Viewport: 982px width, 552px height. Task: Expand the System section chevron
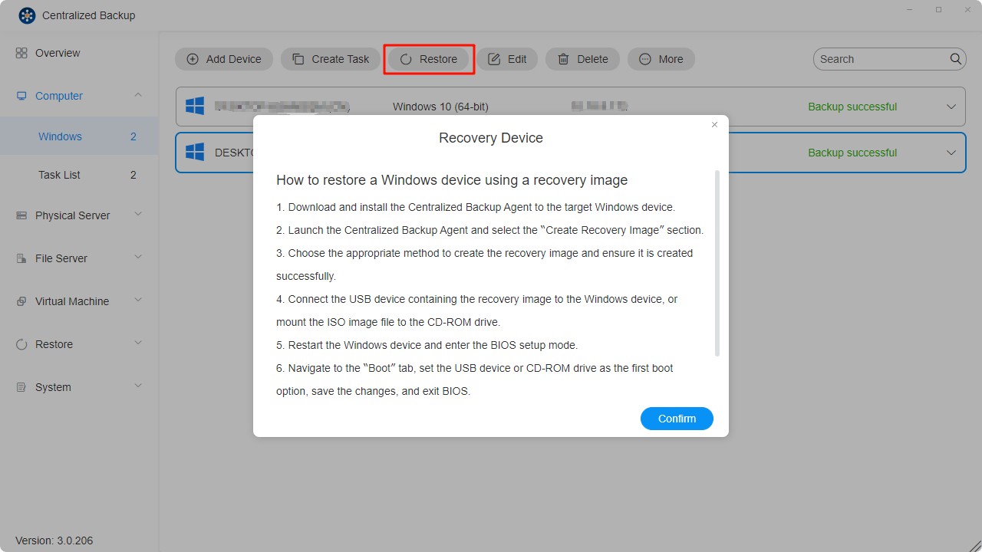click(x=138, y=386)
